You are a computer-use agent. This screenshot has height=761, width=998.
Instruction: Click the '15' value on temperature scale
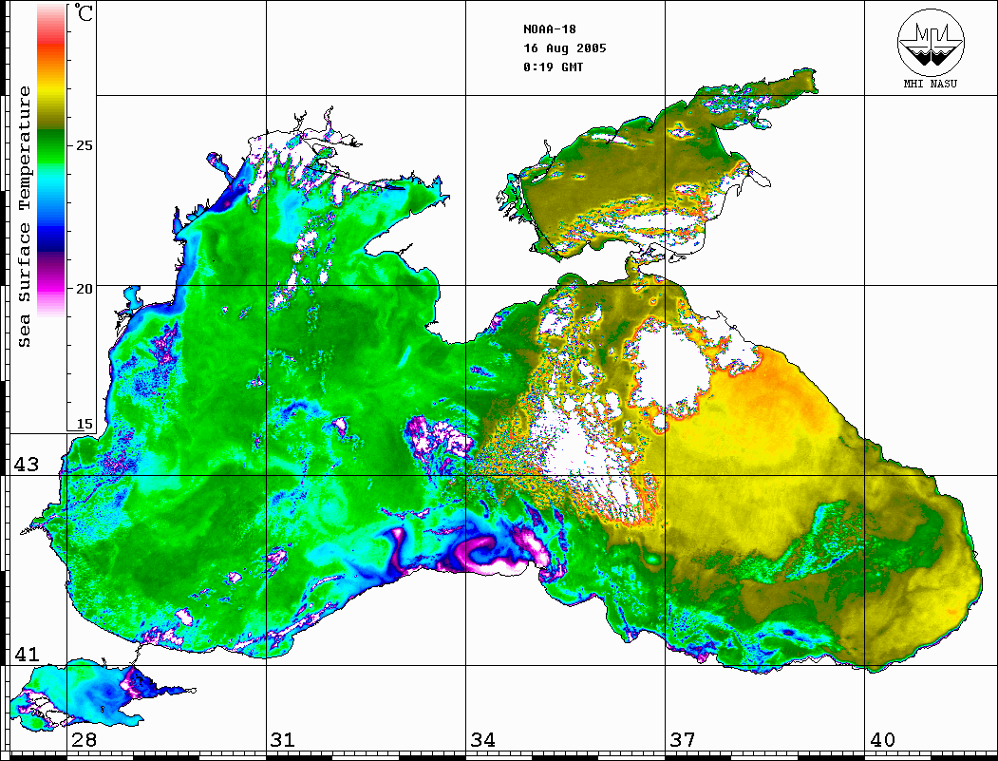tap(84, 424)
